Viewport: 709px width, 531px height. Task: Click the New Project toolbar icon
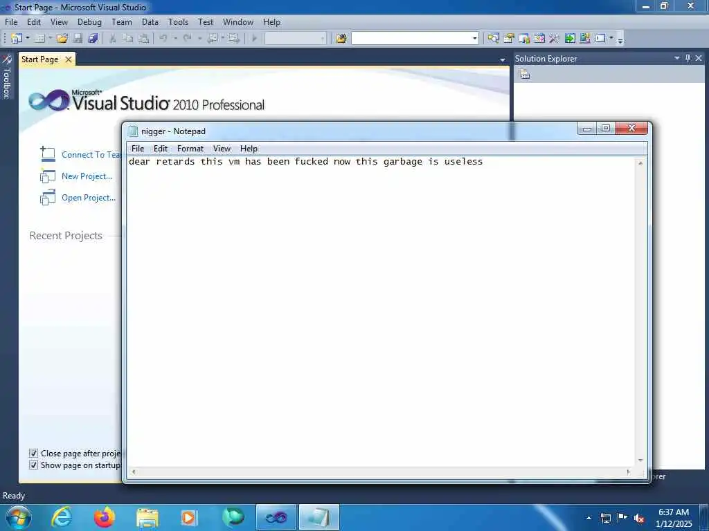point(17,39)
